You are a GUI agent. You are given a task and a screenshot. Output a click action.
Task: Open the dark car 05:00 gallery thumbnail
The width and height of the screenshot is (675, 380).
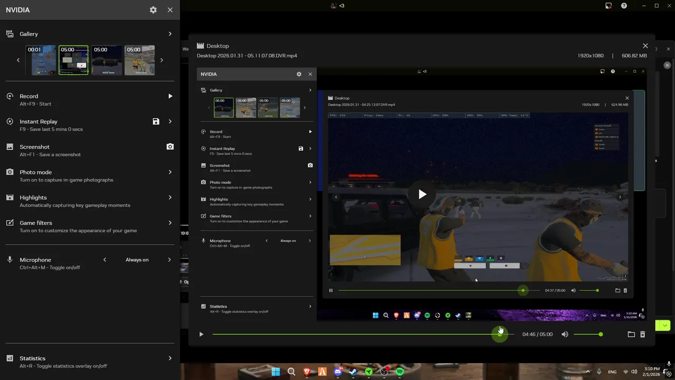[x=107, y=60]
